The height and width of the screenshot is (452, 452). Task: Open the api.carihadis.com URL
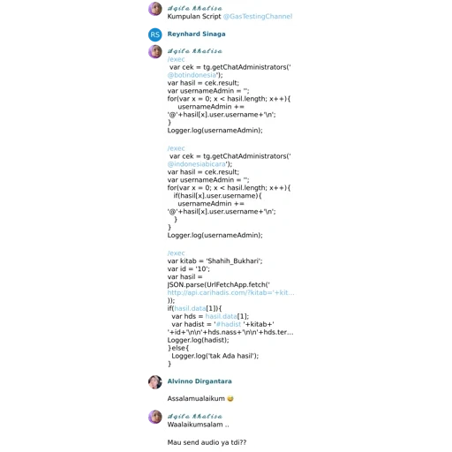click(x=230, y=292)
